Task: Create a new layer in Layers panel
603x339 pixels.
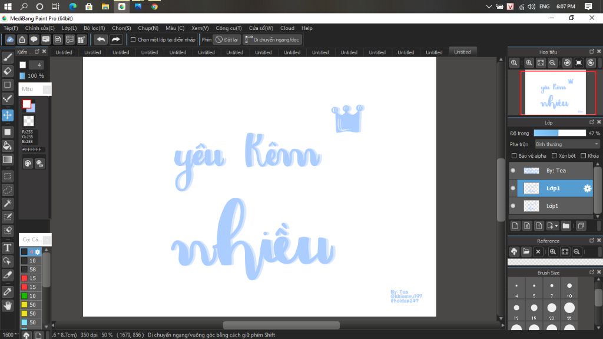Action: pyautogui.click(x=515, y=225)
